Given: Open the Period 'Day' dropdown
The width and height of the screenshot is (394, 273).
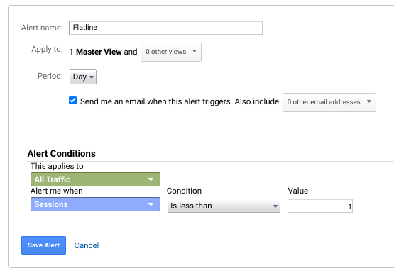Looking at the screenshot, I should click(x=83, y=77).
